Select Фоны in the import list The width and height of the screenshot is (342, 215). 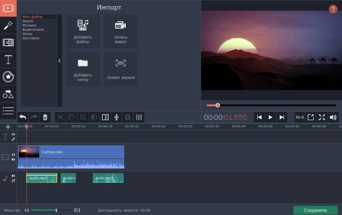(27, 34)
